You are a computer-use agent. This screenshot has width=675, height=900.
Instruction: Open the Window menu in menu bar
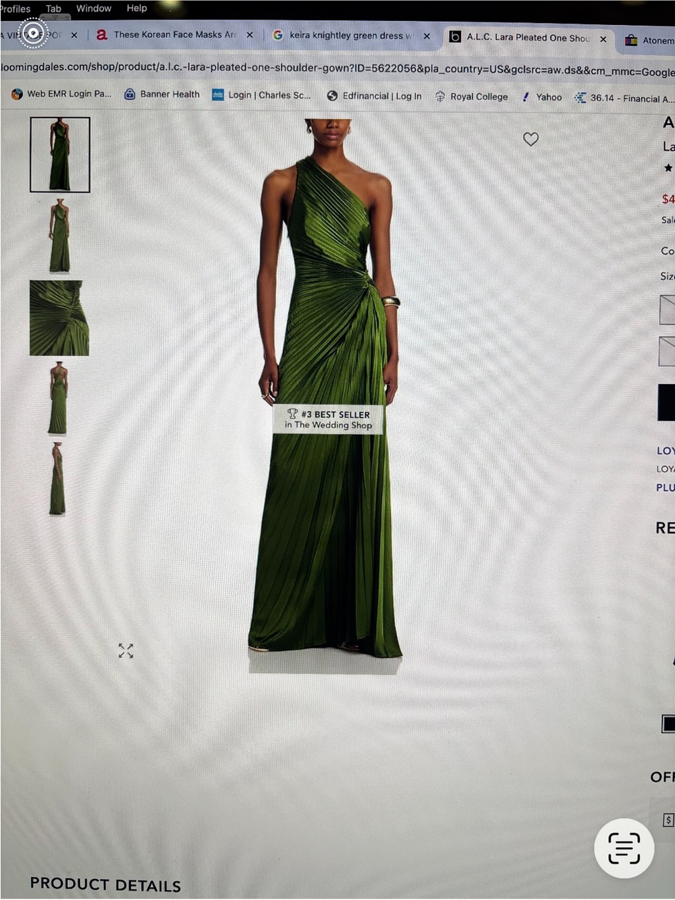94,8
